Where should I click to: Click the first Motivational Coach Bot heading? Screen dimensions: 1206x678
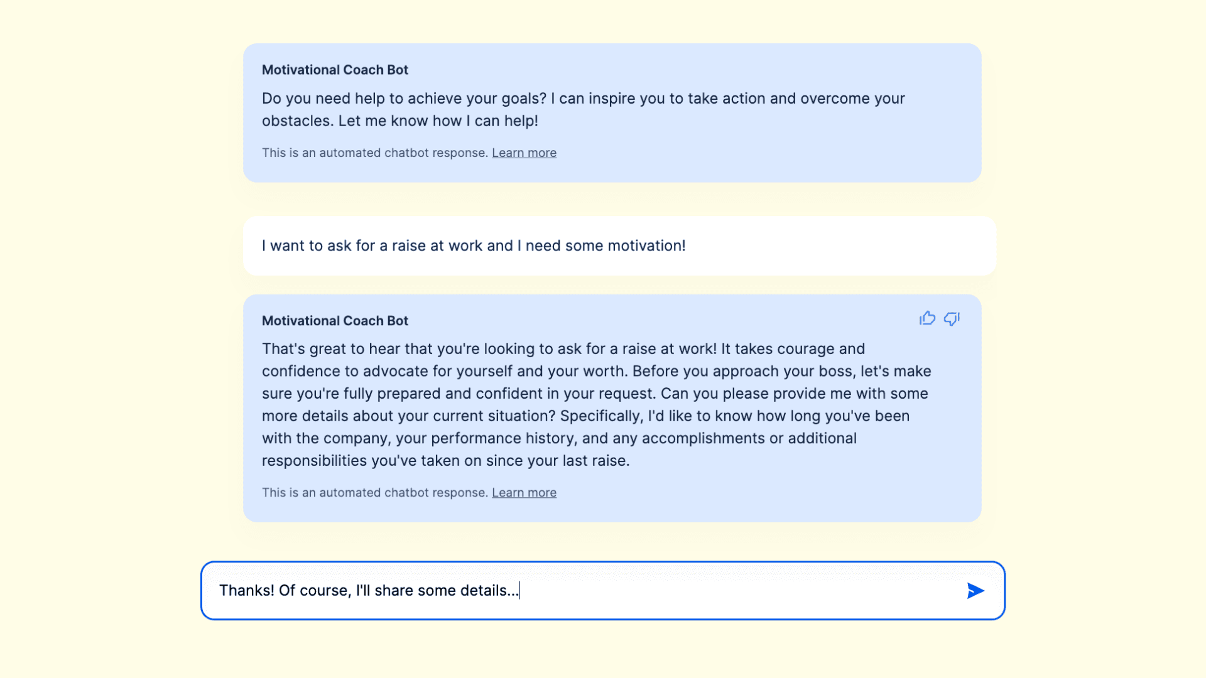coord(335,70)
